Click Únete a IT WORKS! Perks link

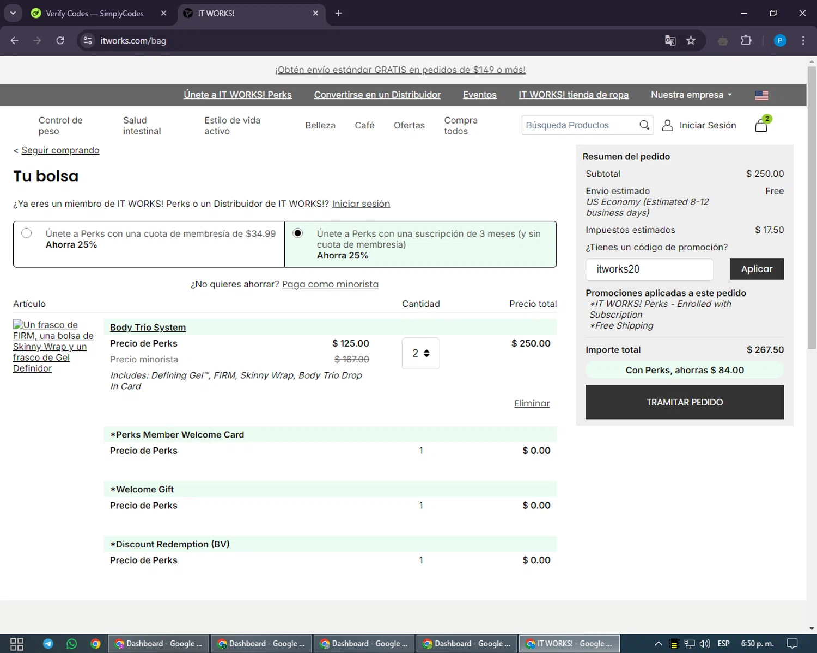237,95
